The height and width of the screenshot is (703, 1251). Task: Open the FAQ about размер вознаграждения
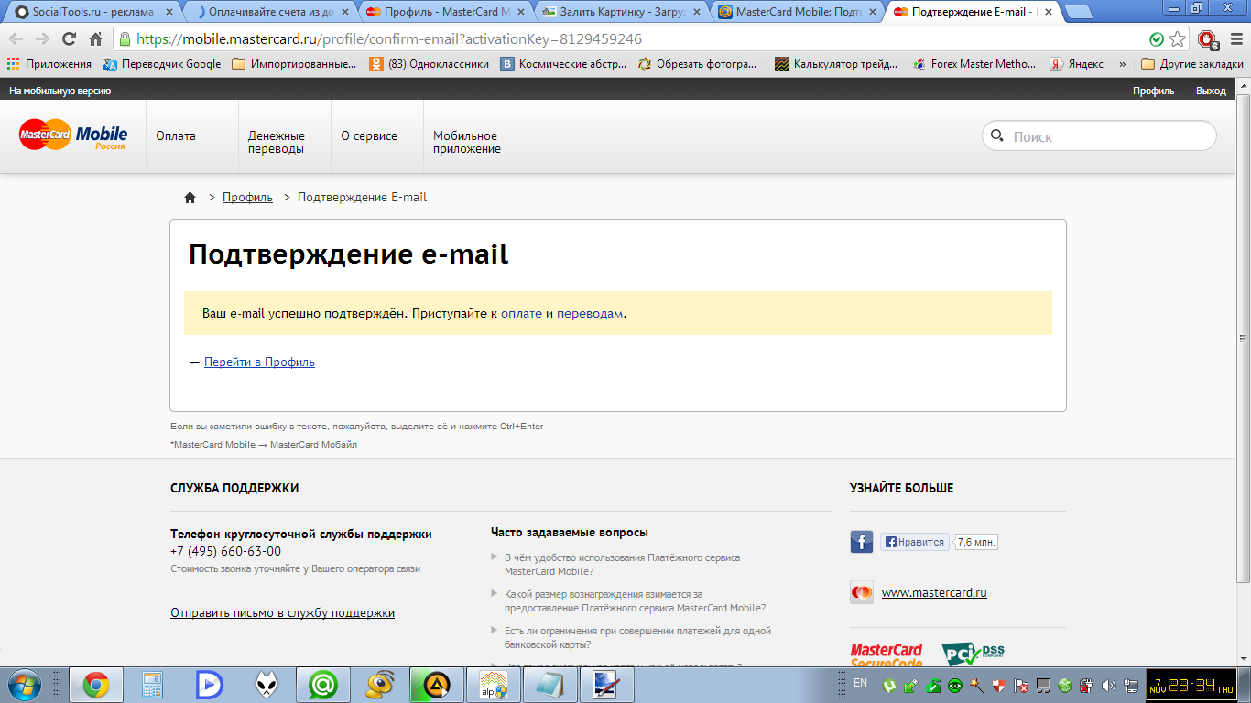(x=635, y=600)
